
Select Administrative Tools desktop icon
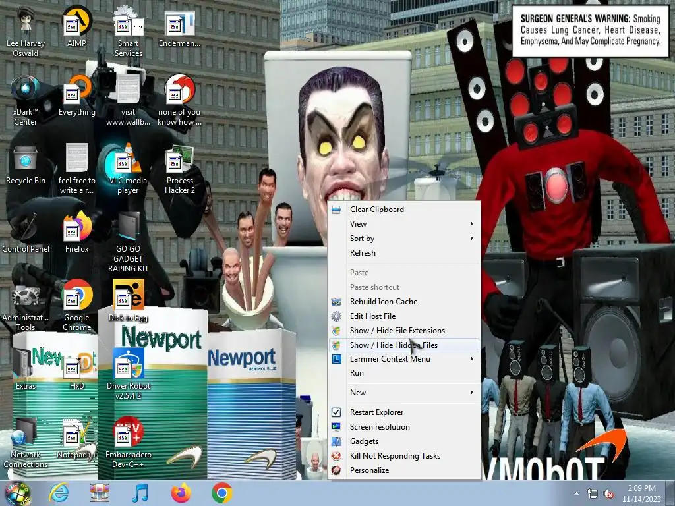pos(26,306)
